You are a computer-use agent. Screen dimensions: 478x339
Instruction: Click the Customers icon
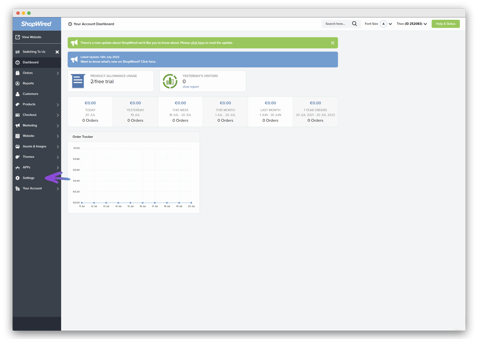point(17,94)
